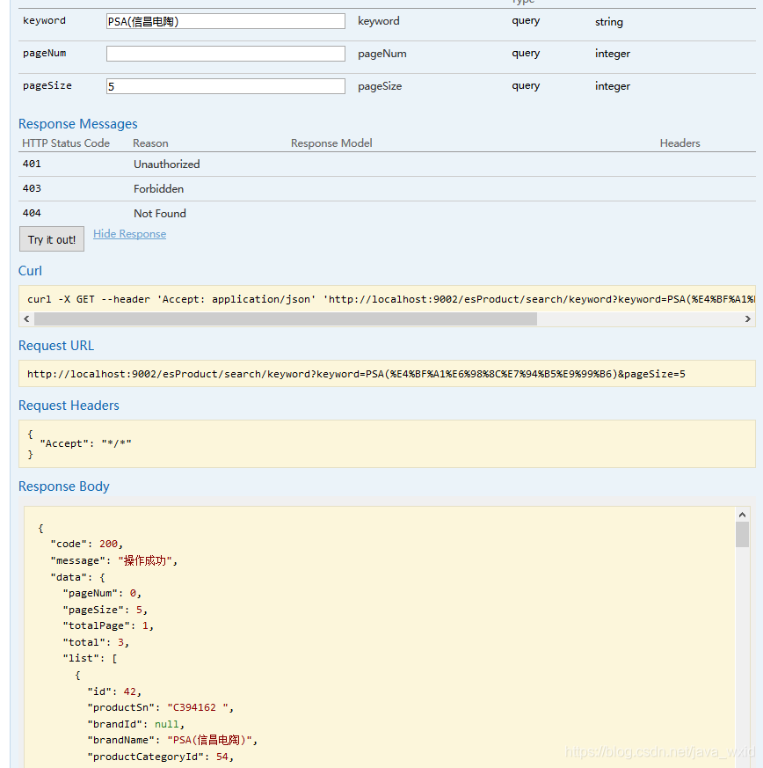
Task: Click the Reason column header
Action: click(150, 143)
